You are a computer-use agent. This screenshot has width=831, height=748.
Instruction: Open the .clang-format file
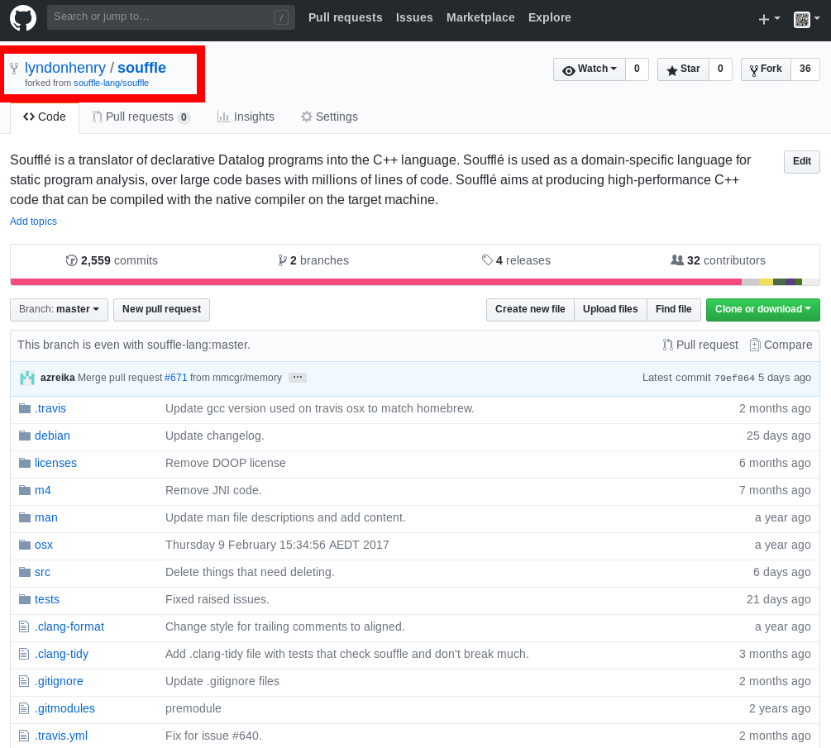(69, 627)
